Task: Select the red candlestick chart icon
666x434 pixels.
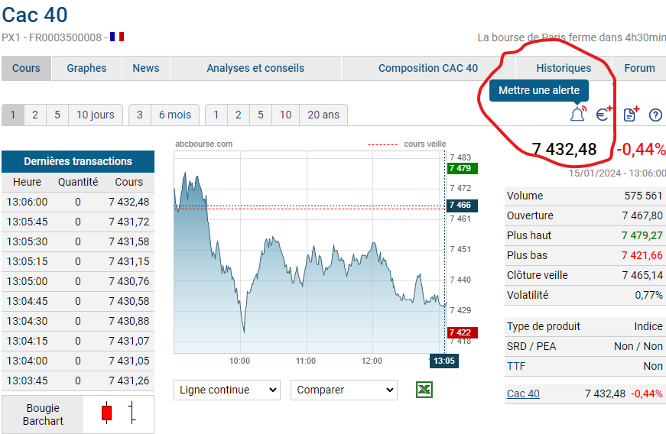Action: pos(106,413)
